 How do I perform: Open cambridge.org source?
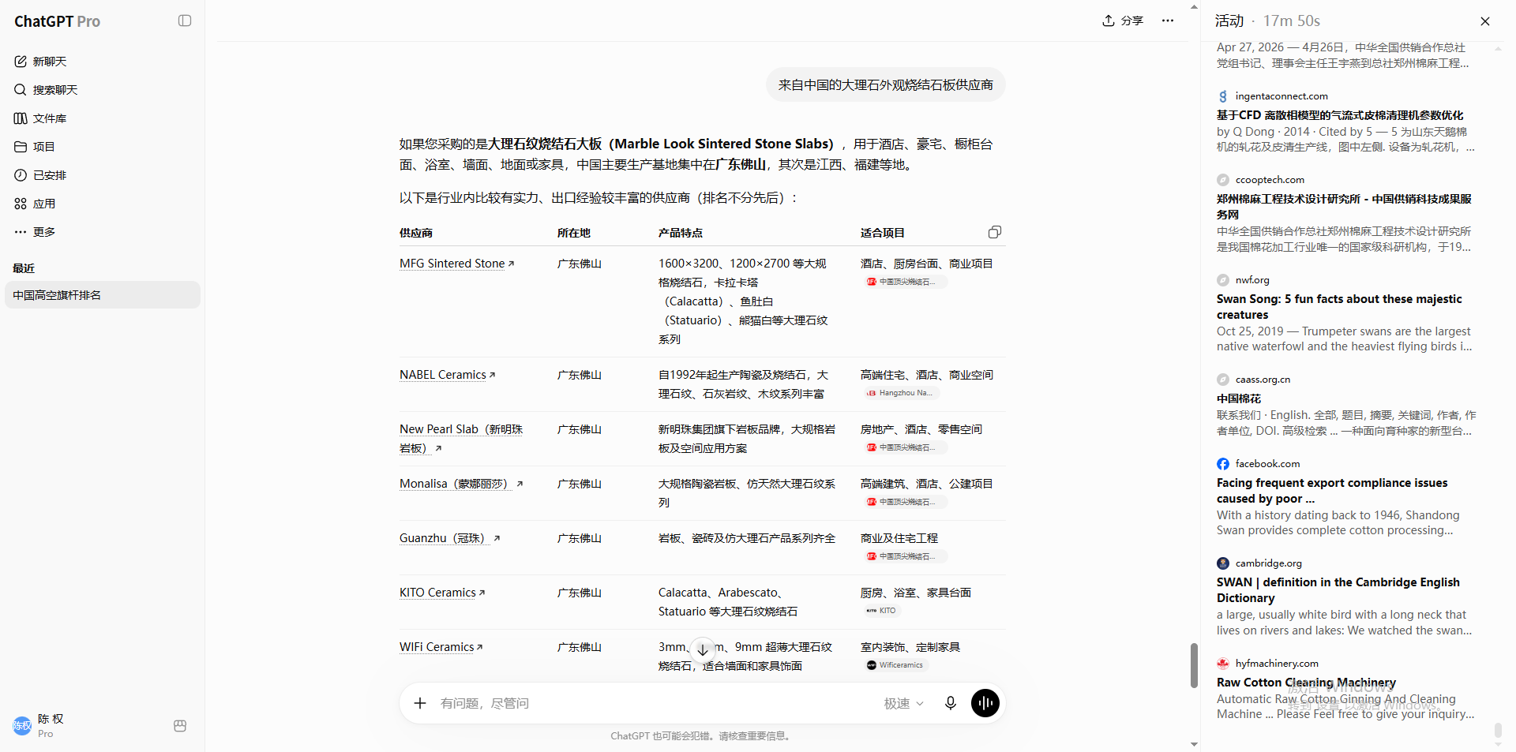coord(1259,563)
